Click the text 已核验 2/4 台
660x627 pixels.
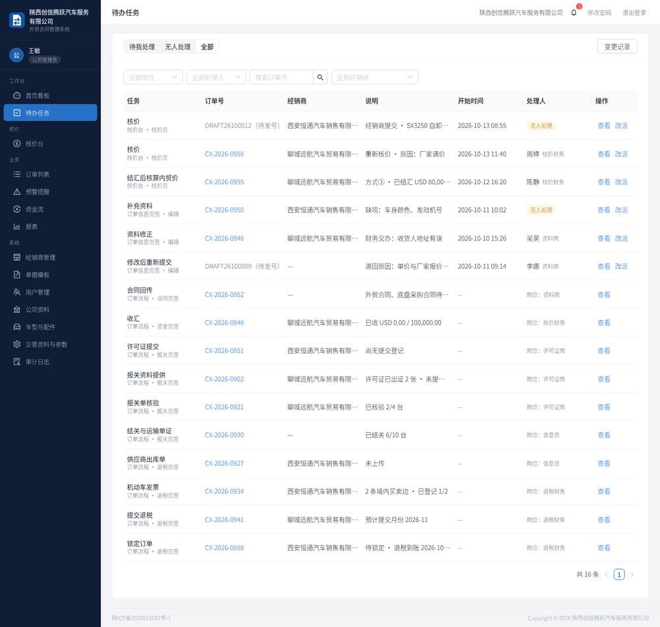(384, 407)
